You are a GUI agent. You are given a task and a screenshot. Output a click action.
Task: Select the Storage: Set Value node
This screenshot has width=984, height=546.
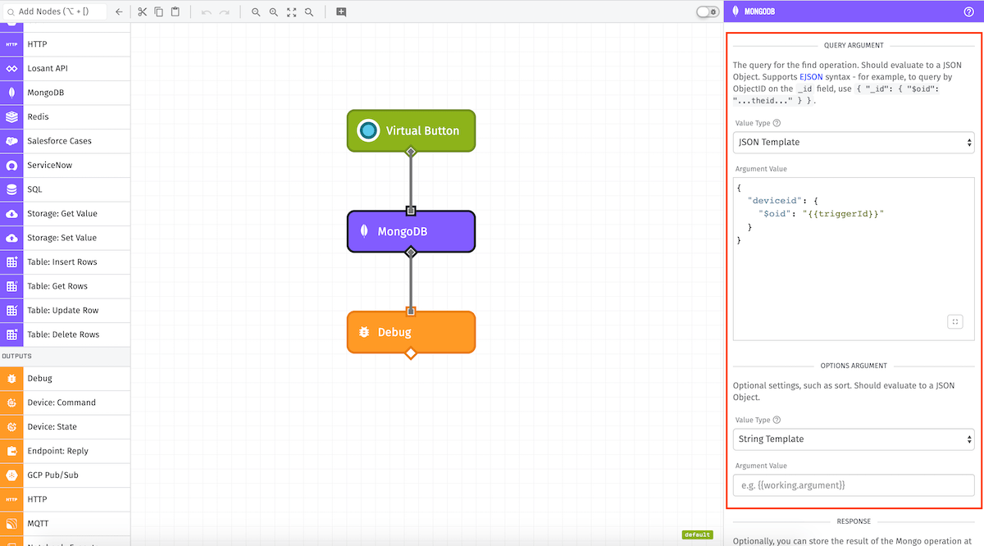click(x=66, y=238)
